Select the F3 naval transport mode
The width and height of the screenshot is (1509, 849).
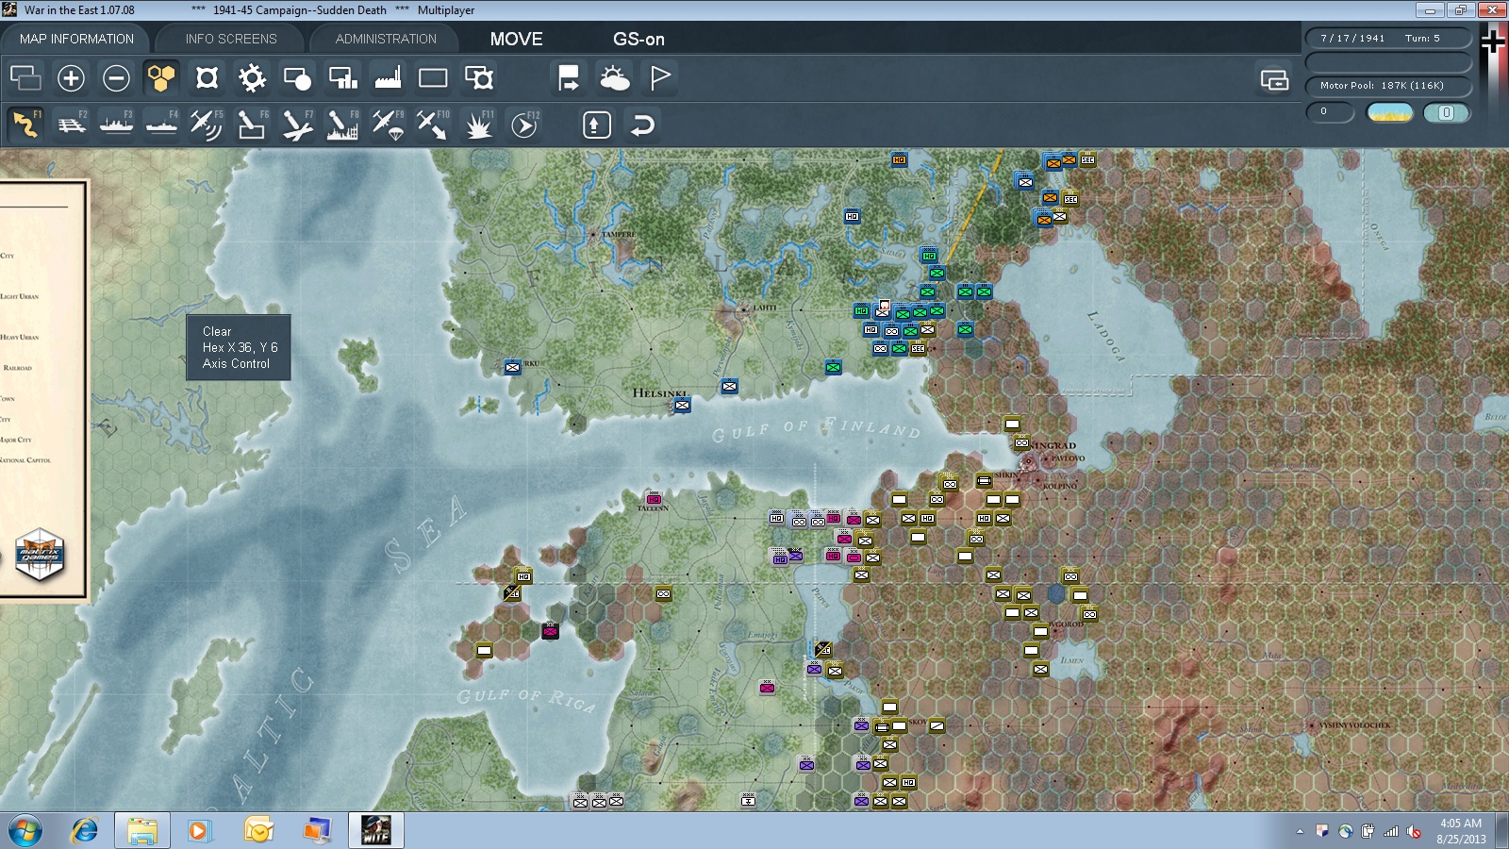[117, 125]
